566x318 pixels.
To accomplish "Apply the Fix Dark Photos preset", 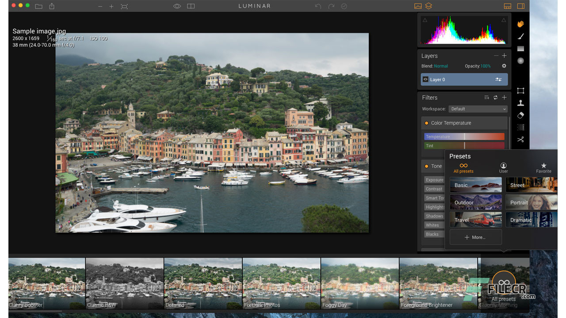I will pyautogui.click(x=282, y=284).
